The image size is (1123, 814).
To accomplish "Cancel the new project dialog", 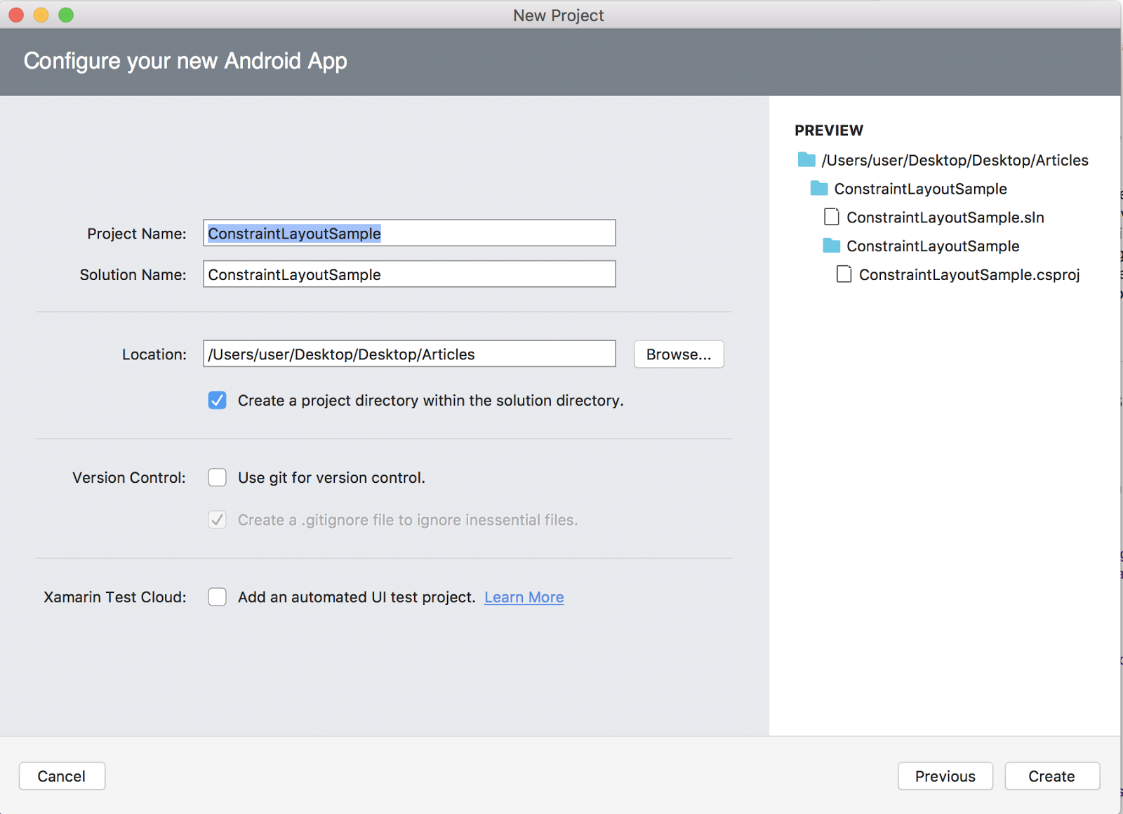I will 62,776.
